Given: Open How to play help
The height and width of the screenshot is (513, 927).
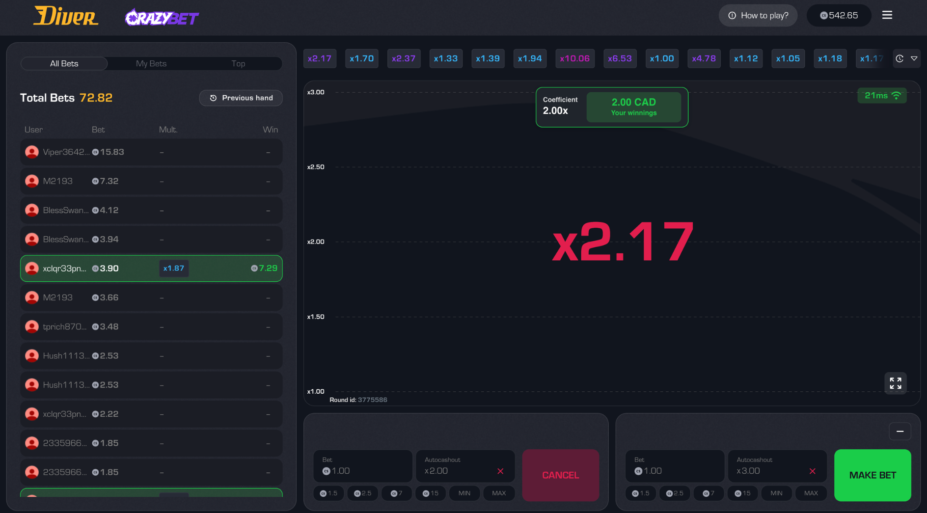Looking at the screenshot, I should [x=758, y=16].
